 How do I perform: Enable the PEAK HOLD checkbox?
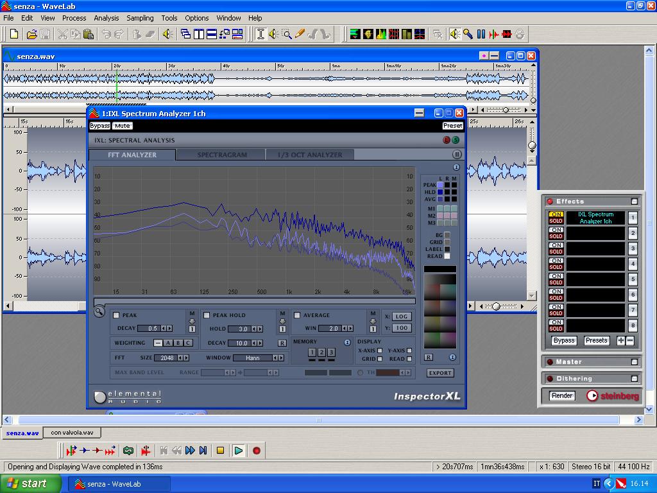(x=207, y=315)
